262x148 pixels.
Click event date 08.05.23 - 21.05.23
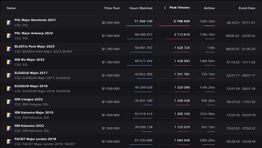(x=240, y=49)
